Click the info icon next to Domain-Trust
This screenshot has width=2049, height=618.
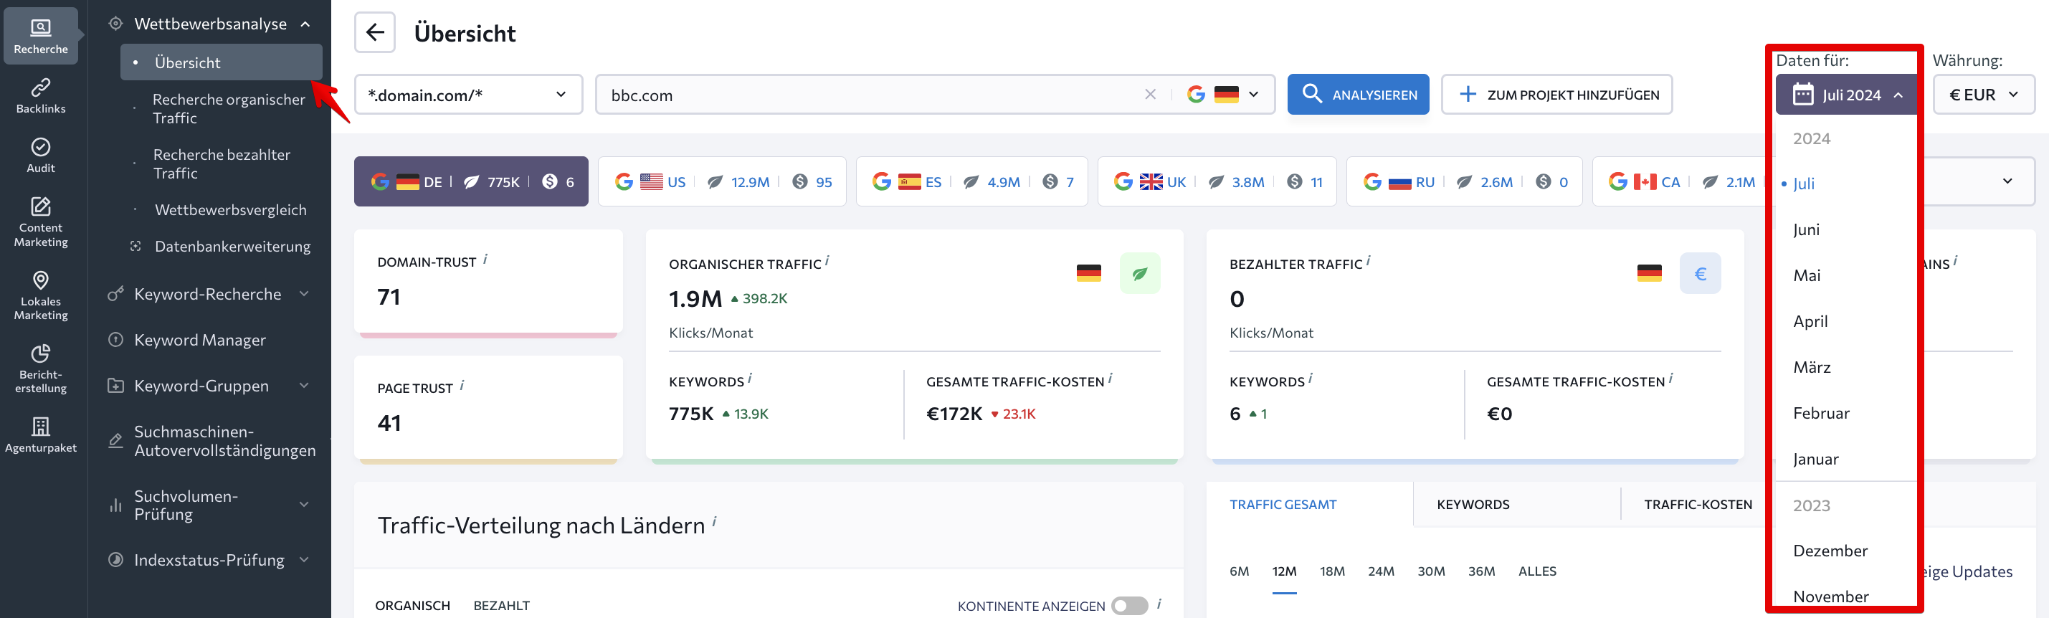pos(485,260)
